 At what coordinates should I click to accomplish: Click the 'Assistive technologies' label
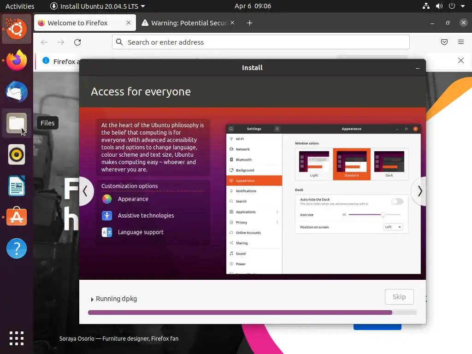pyautogui.click(x=146, y=216)
